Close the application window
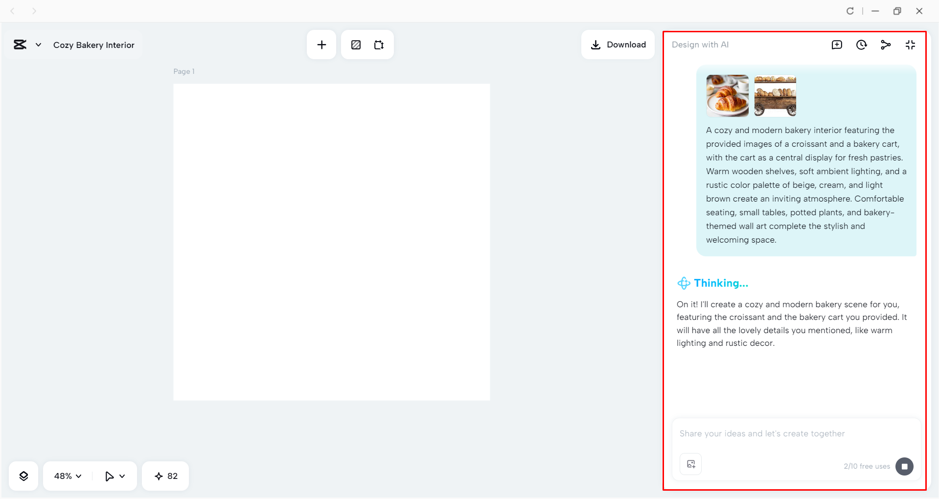Viewport: 939px width, 499px height. pyautogui.click(x=919, y=11)
